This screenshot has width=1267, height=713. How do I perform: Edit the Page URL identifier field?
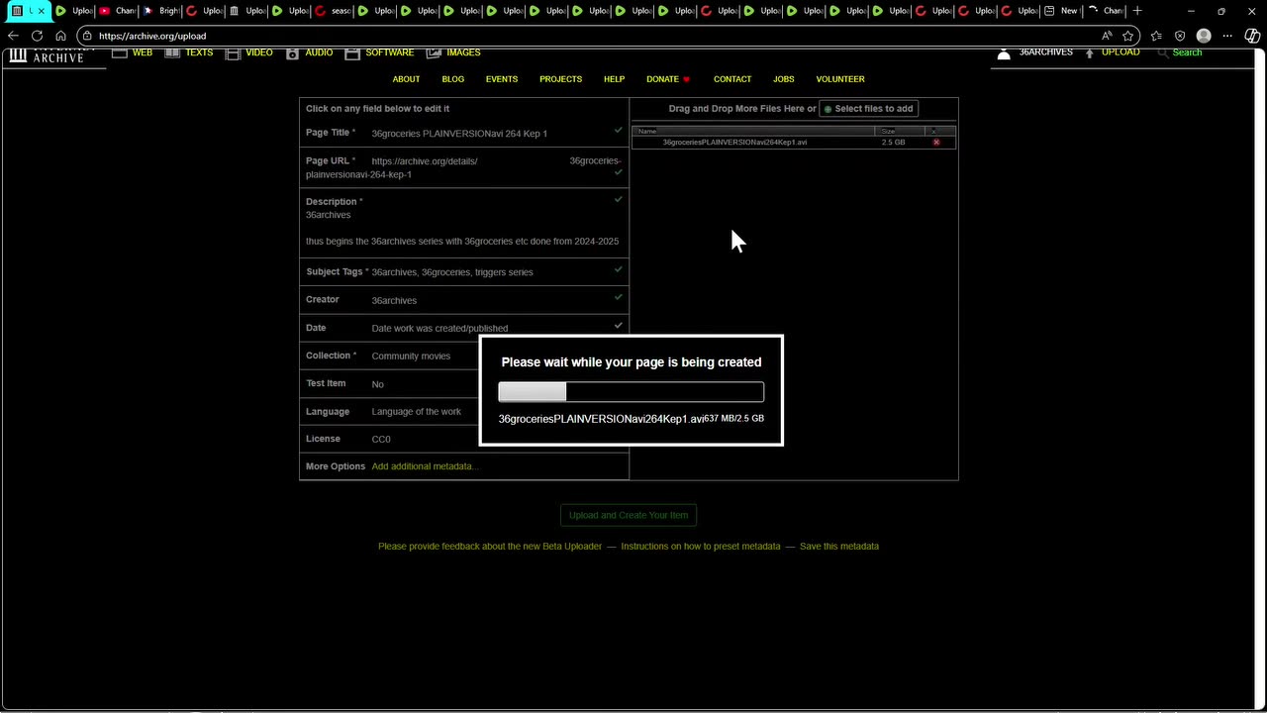pyautogui.click(x=464, y=167)
